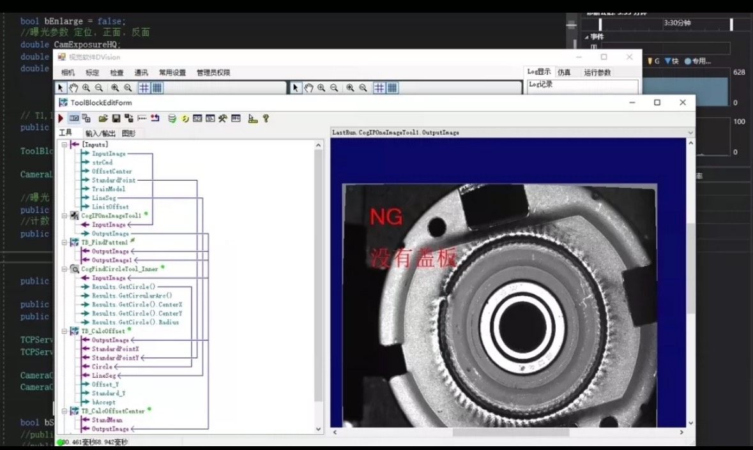753x450 pixels.
Task: Select the OffsetCenter input terminal
Action: point(111,171)
